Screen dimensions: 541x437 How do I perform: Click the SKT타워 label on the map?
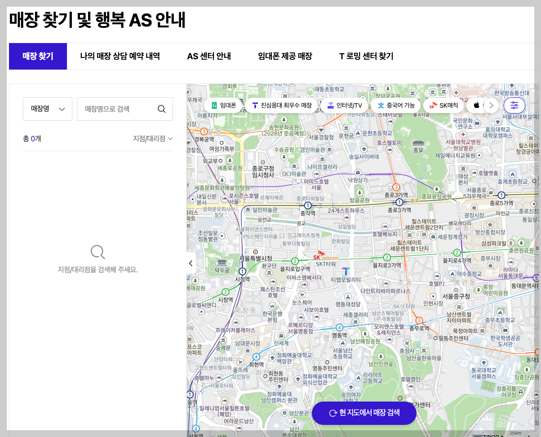click(x=325, y=264)
